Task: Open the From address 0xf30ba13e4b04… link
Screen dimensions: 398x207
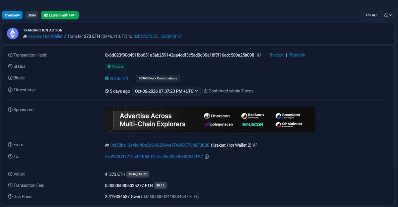Action: 160,145
